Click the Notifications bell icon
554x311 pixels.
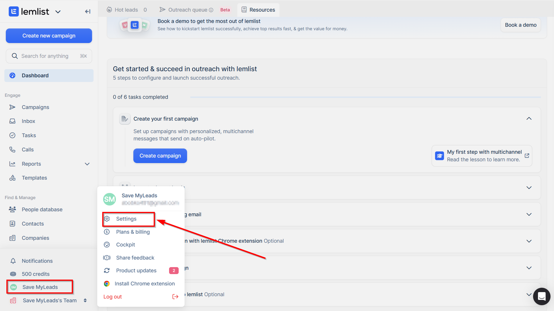[13, 261]
